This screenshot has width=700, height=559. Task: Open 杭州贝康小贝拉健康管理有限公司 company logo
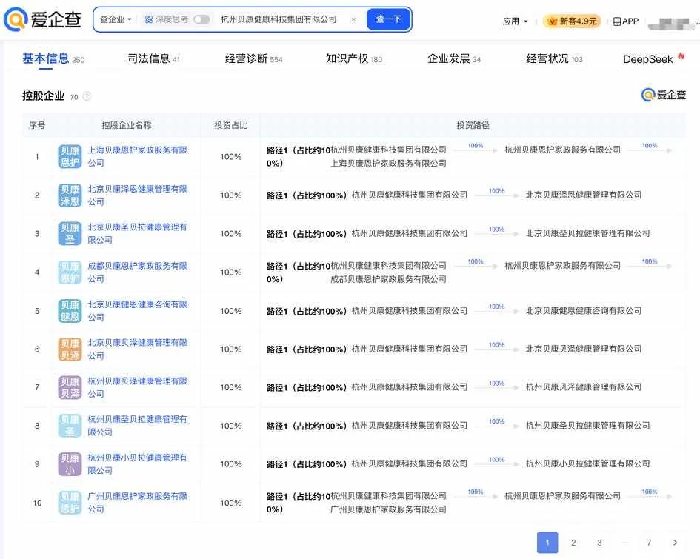tap(70, 464)
